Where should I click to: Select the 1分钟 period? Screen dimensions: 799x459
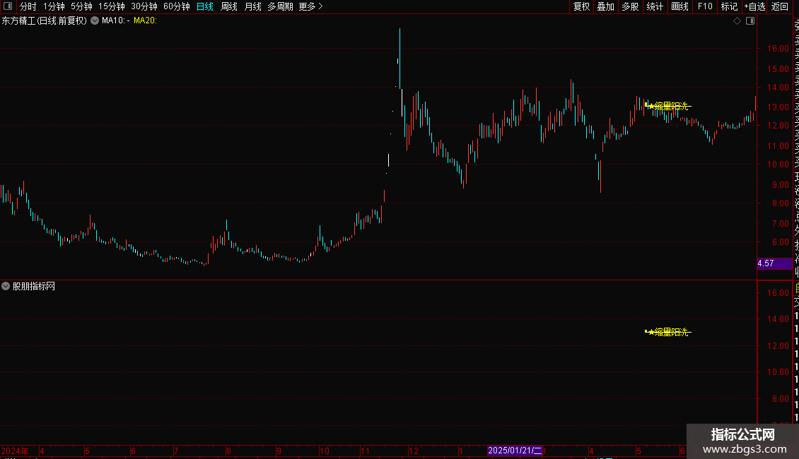coord(54,6)
